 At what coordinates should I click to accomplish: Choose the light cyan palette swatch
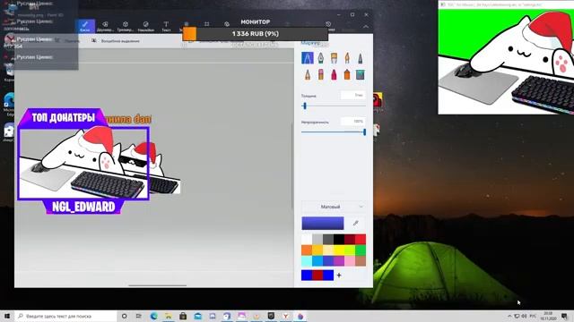point(307,260)
